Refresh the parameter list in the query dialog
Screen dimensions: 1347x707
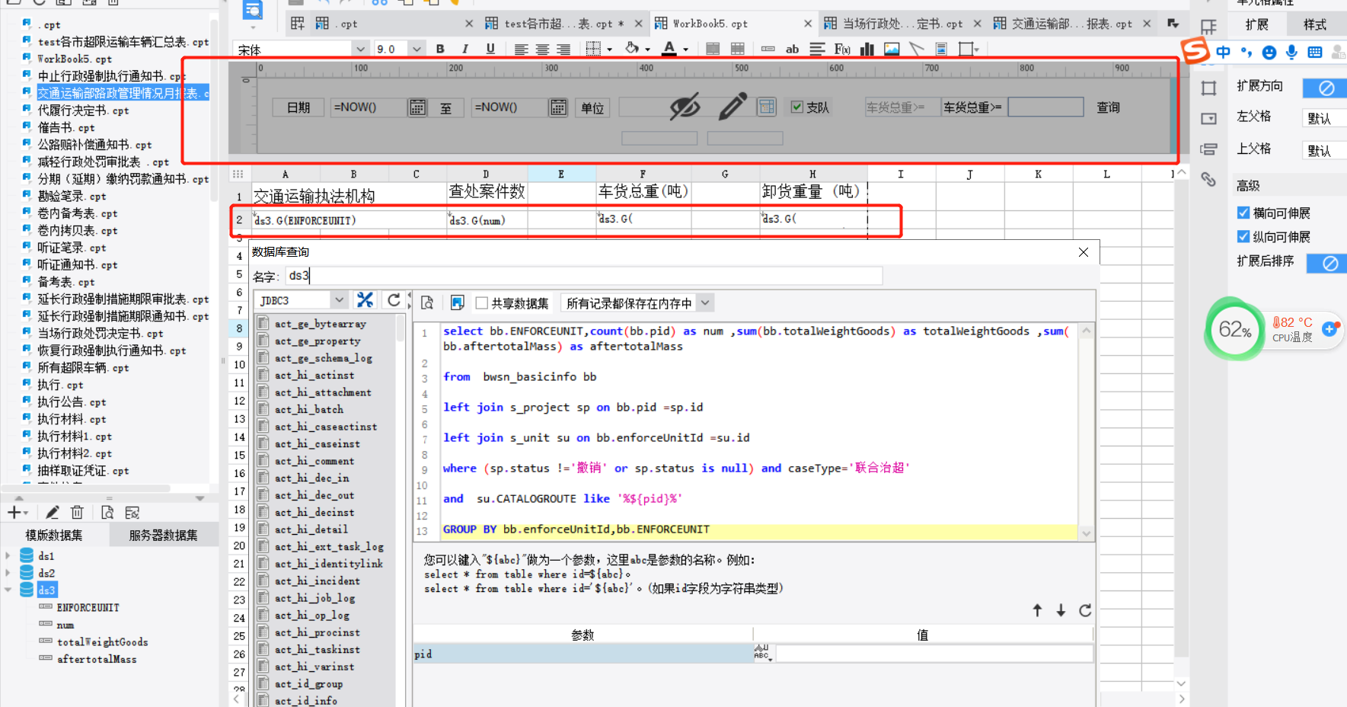tap(1085, 610)
